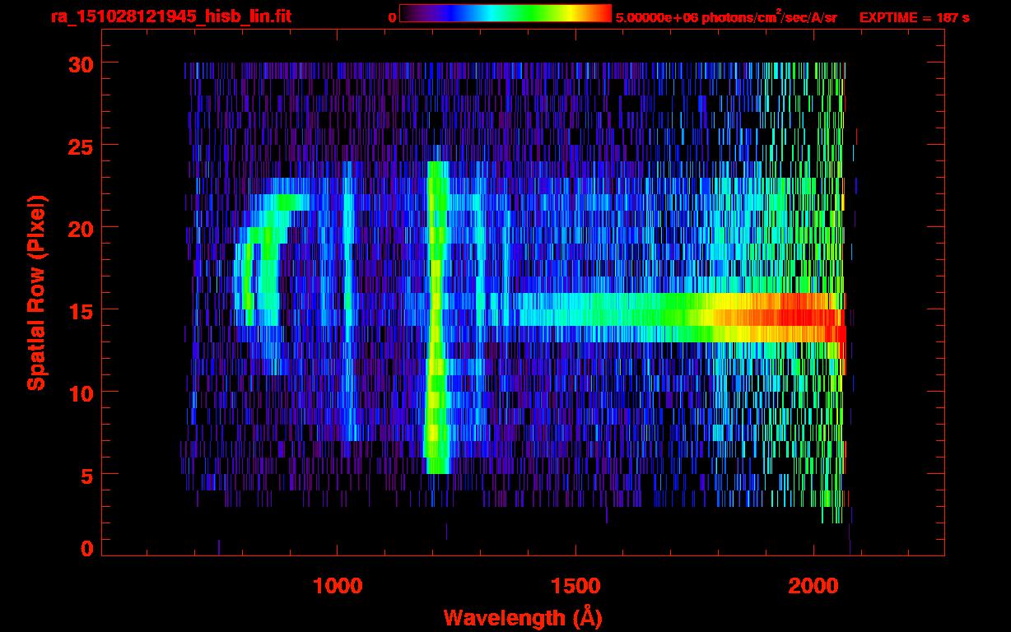The width and height of the screenshot is (1011, 632).
Task: Click the EXPTIME = 187 s label
Action: 914,17
